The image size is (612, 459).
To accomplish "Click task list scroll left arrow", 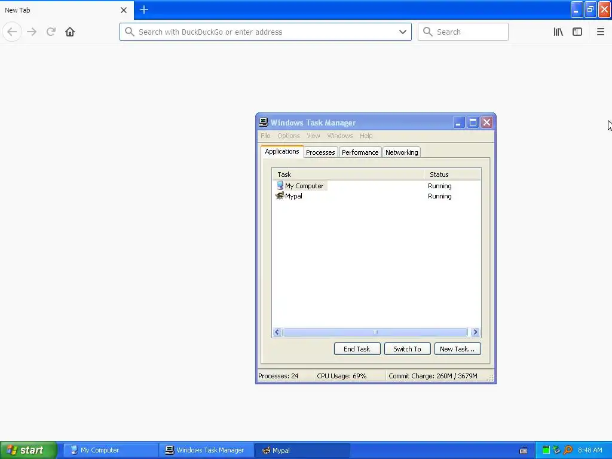I will (x=277, y=332).
